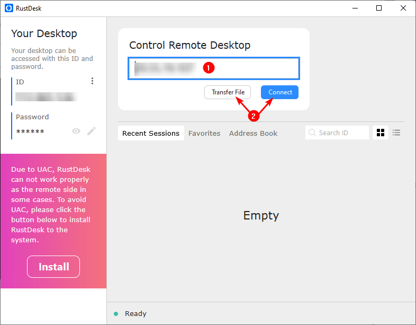This screenshot has width=416, height=325.
Task: Select the blurred ID value under Your Desktop
Action: (46, 97)
